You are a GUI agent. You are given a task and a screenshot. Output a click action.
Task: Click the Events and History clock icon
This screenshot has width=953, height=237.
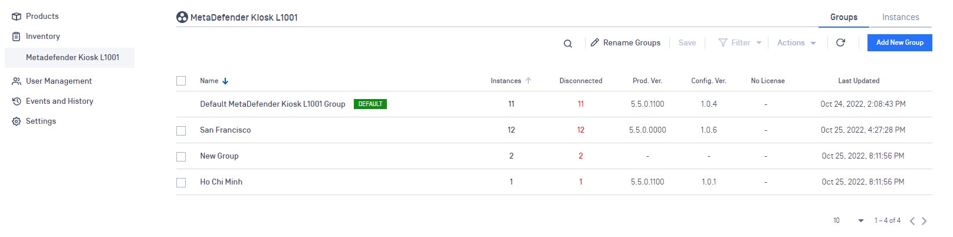[x=17, y=101]
